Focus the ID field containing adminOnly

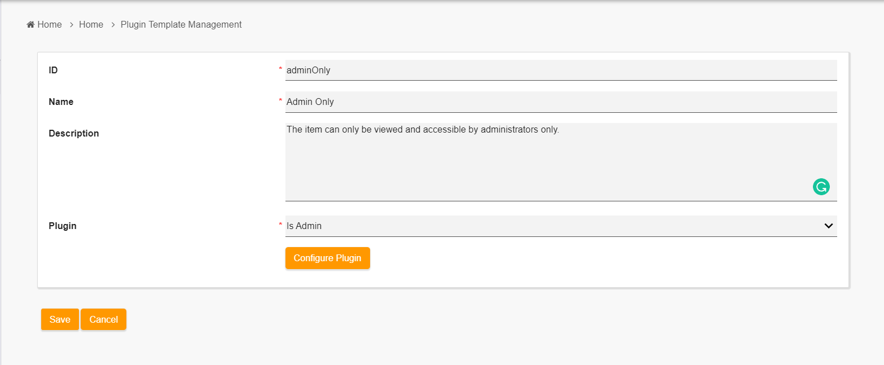(x=561, y=71)
